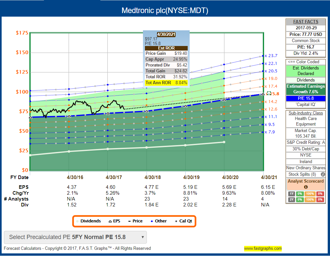Click the EPS triangle marker at 4/30/16

pyautogui.click(x=69, y=116)
